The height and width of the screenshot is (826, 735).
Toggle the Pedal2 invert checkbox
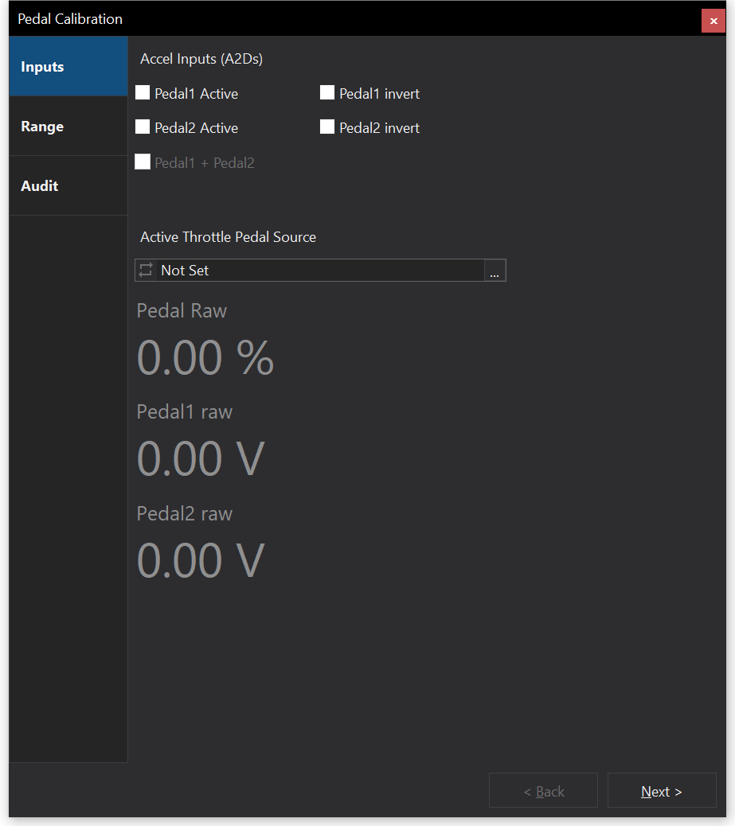pos(327,127)
